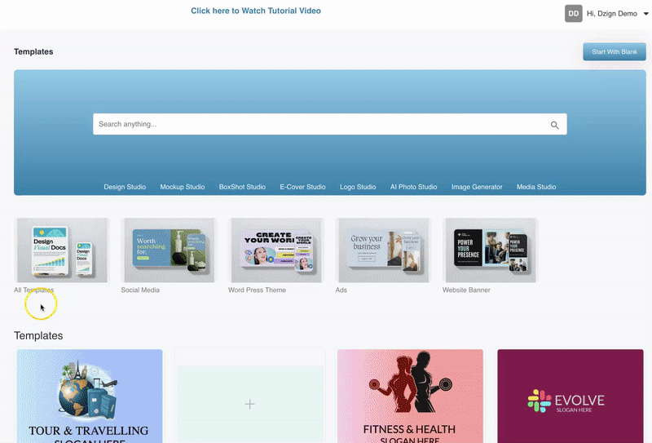The width and height of the screenshot is (652, 443).
Task: Select the Social Media category thumbnail
Action: pyautogui.click(x=168, y=250)
